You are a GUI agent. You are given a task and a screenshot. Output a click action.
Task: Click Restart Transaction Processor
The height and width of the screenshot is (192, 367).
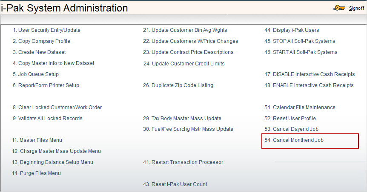[183, 162]
